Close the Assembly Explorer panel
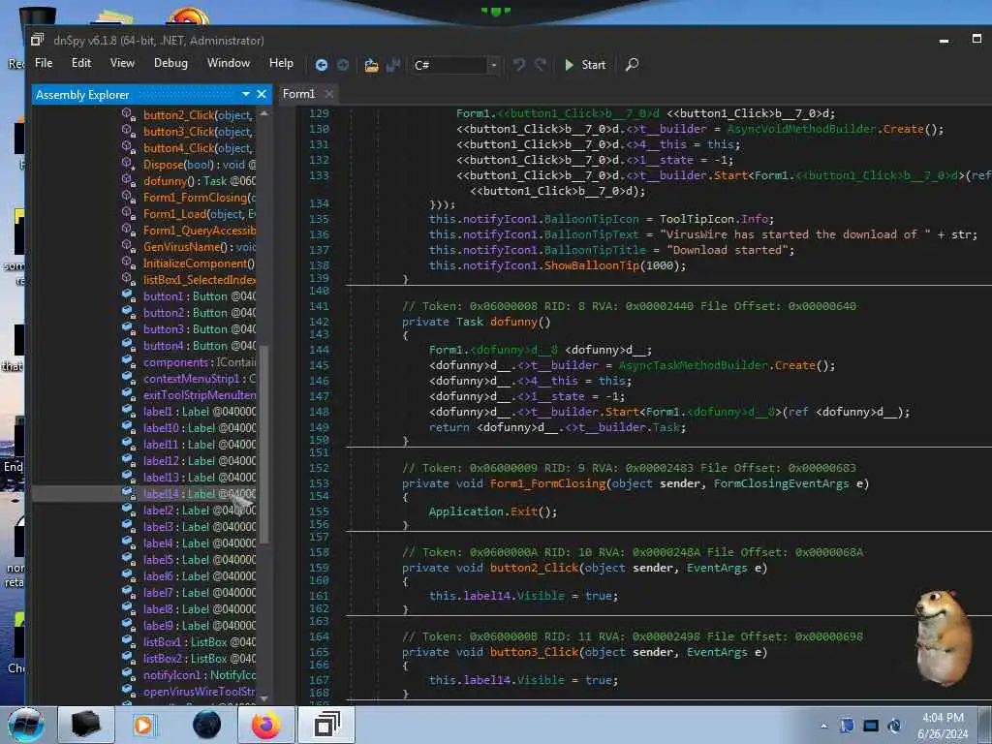The height and width of the screenshot is (744, 992). tap(262, 94)
